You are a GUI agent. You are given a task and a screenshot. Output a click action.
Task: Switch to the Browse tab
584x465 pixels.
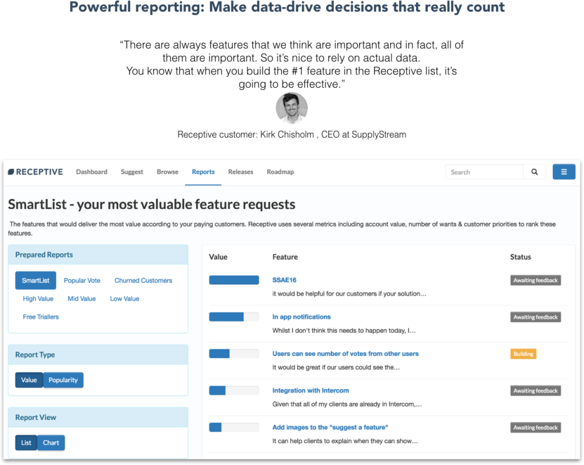[168, 172]
